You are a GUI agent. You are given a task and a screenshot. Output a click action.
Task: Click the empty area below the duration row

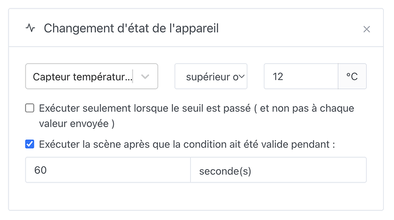click(x=196, y=197)
